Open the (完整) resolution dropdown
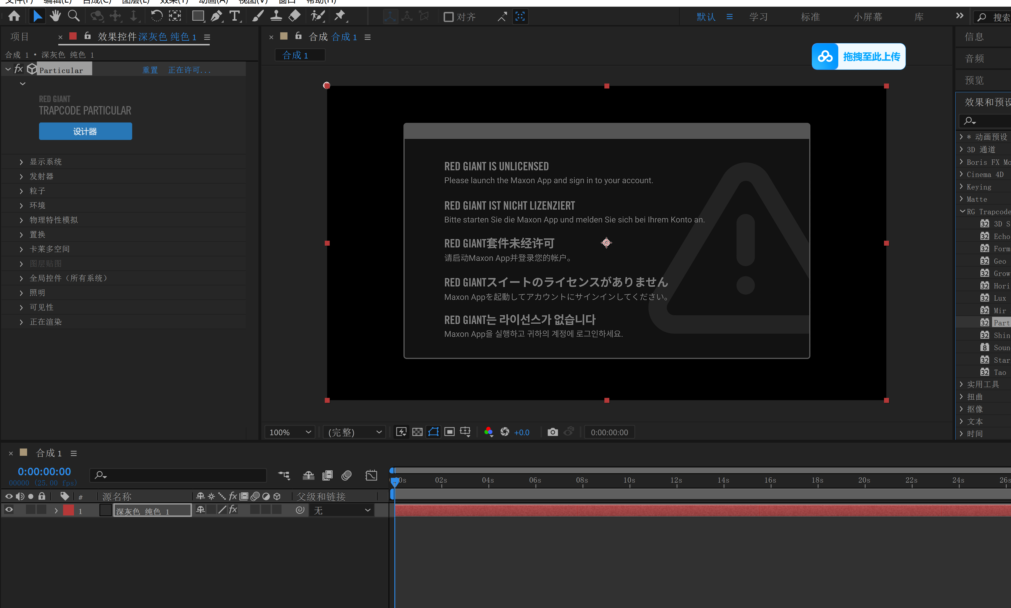 354,432
